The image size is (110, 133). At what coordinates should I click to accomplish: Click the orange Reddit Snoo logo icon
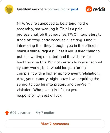(x=89, y=9)
